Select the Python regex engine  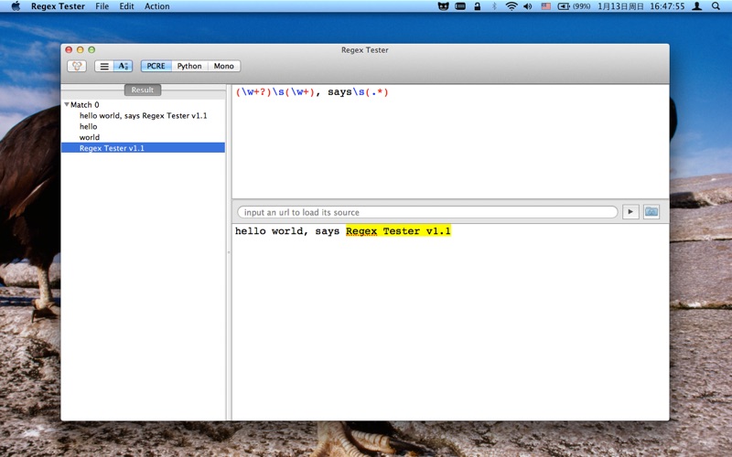[x=189, y=66]
